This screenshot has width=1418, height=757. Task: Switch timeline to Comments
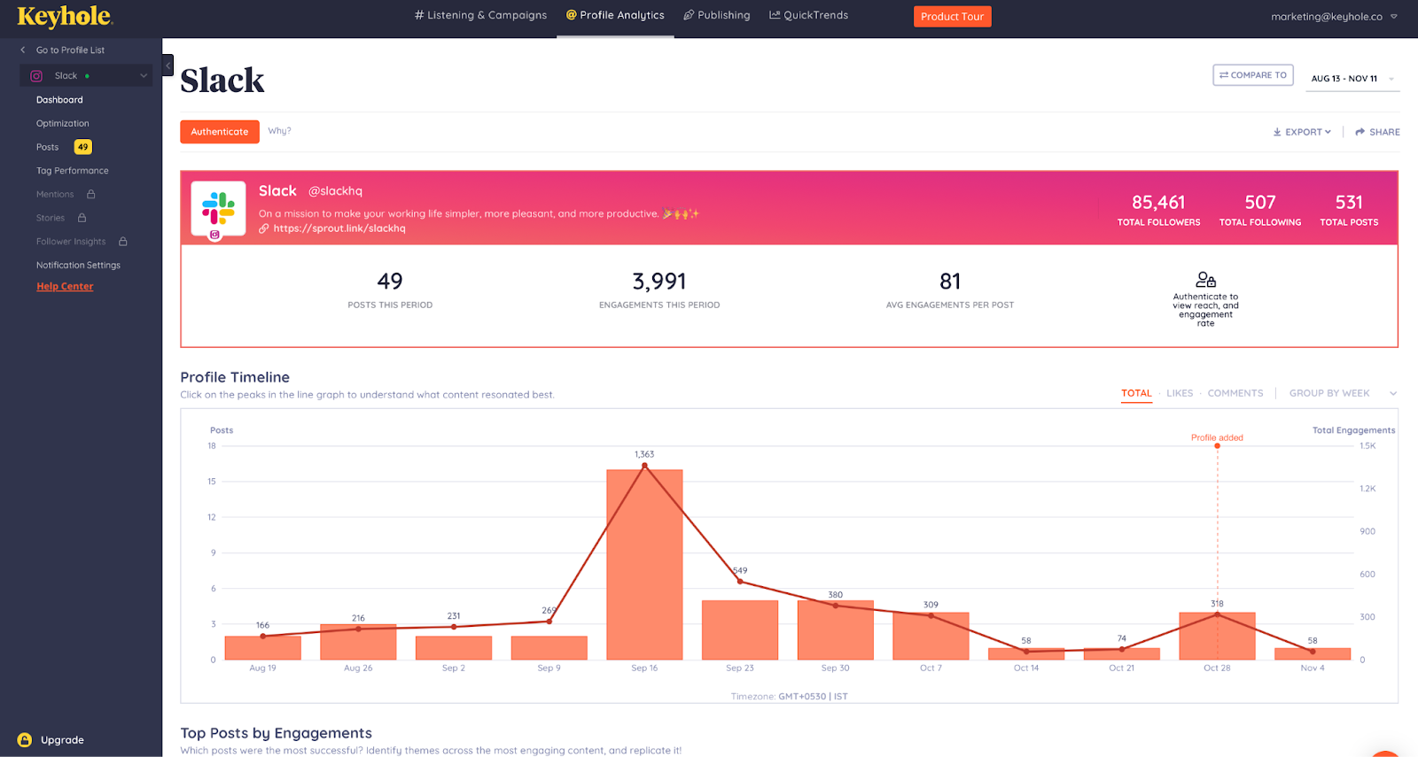(x=1235, y=393)
